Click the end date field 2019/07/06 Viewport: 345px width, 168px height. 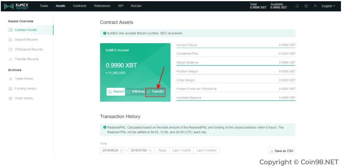pos(141,150)
